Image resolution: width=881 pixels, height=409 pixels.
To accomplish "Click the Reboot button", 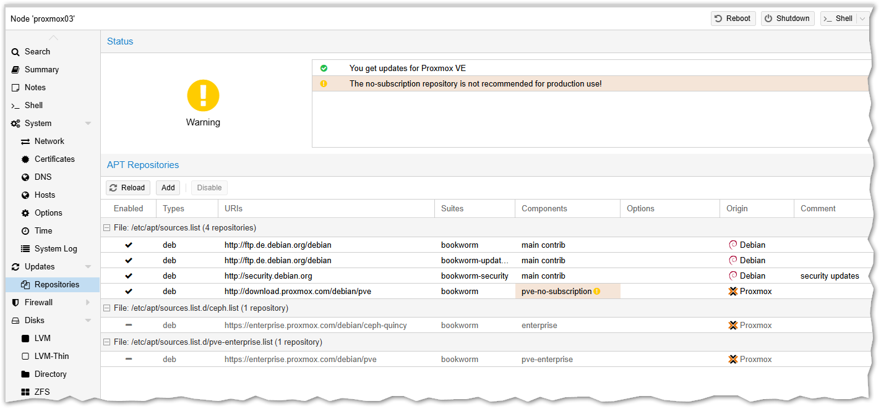I will tap(733, 19).
